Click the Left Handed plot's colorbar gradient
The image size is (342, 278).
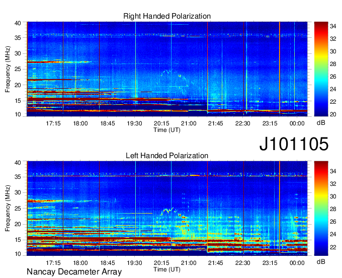coord(321,208)
